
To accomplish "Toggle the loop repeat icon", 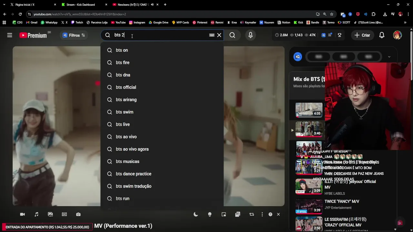I will pos(252,214).
